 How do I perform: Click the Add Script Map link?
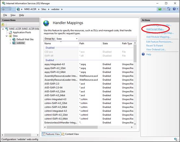[x=155, y=29]
